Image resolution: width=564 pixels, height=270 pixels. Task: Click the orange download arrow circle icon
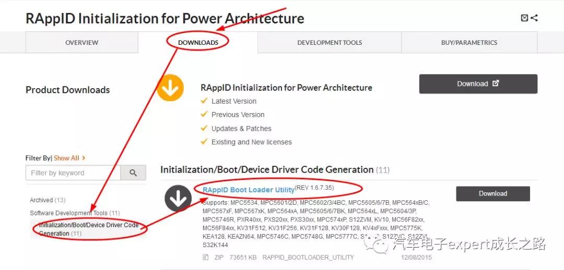[x=170, y=88]
